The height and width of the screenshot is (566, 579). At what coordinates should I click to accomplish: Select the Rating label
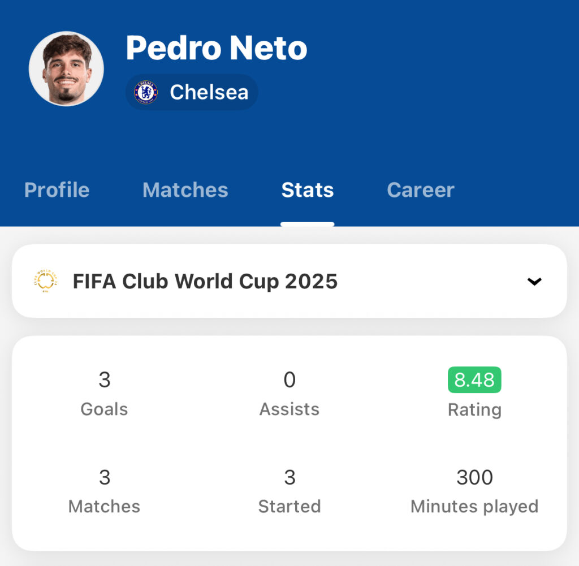click(474, 409)
